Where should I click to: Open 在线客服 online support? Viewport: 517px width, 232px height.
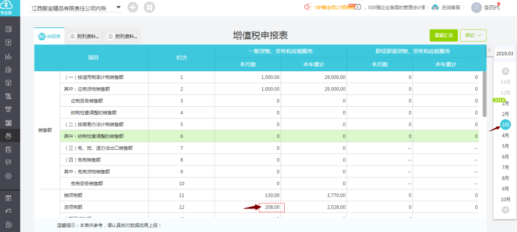451,8
